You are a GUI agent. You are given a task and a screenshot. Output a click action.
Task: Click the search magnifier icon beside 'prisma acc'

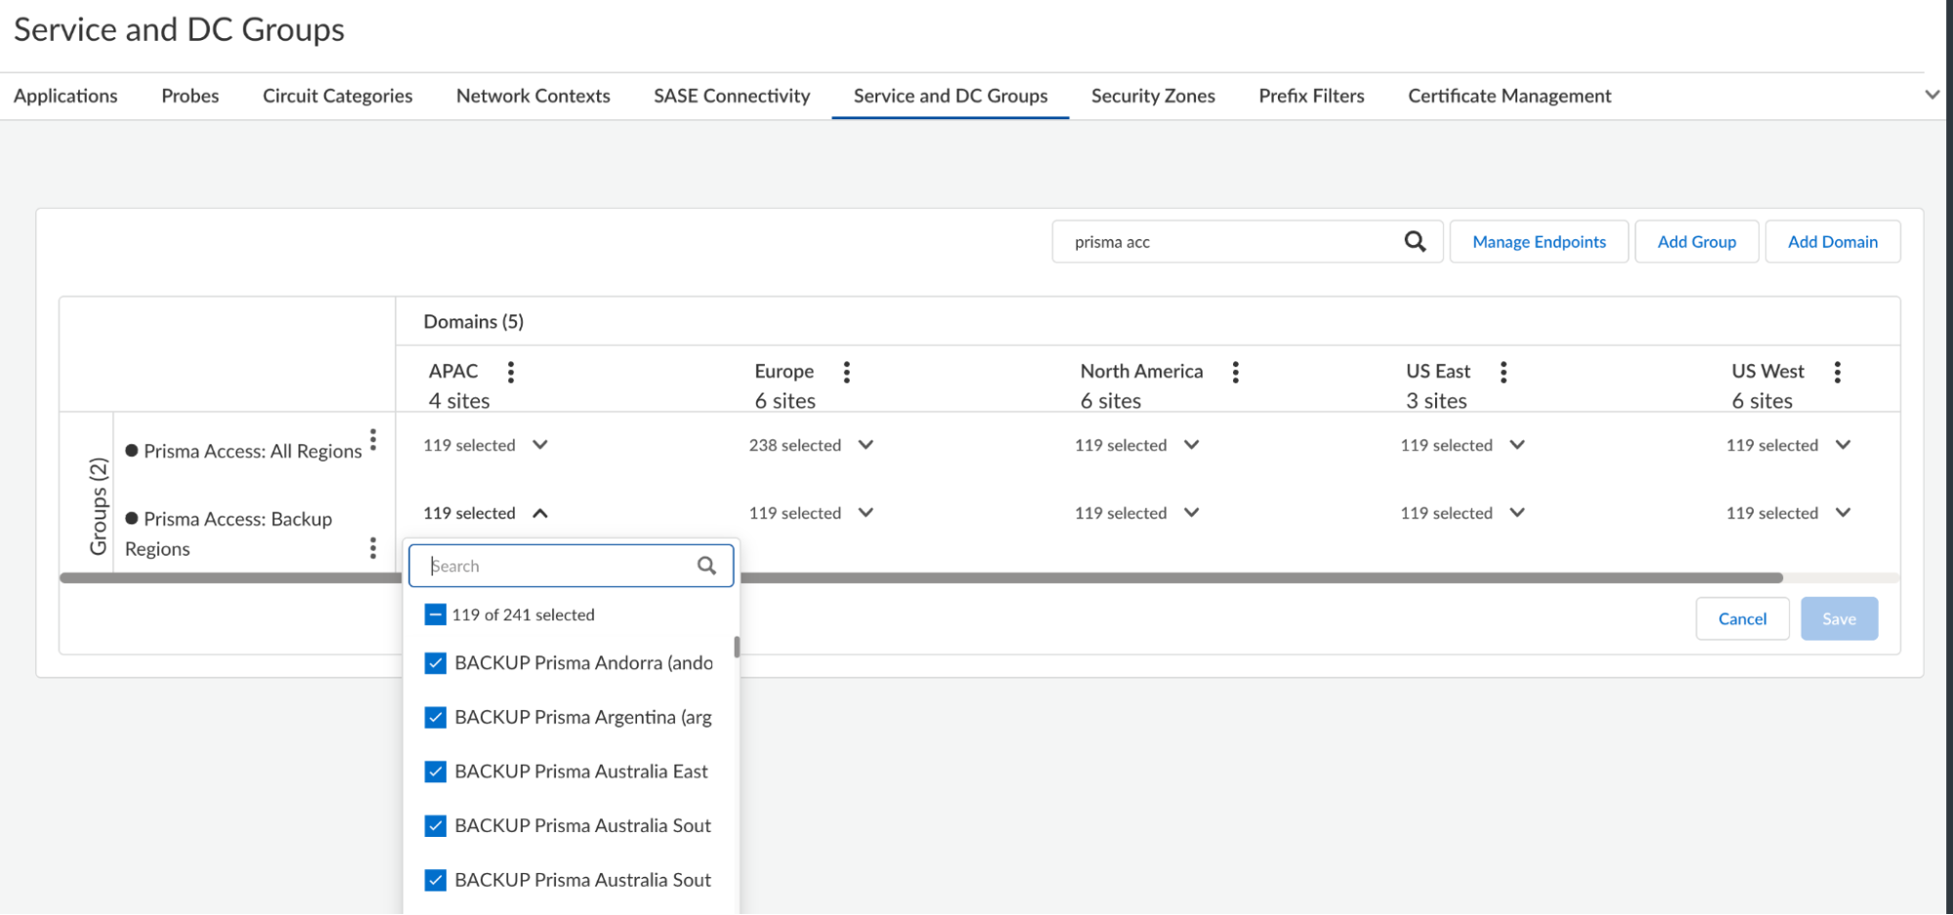(x=1415, y=241)
